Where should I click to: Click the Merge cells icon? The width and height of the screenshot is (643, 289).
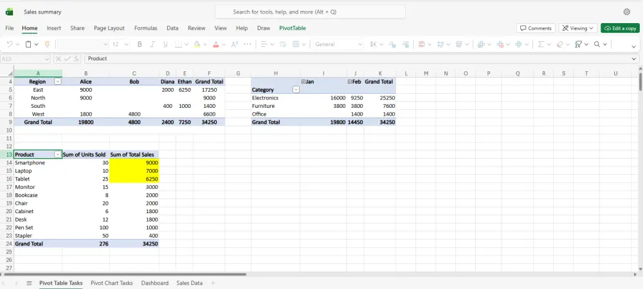click(x=296, y=44)
